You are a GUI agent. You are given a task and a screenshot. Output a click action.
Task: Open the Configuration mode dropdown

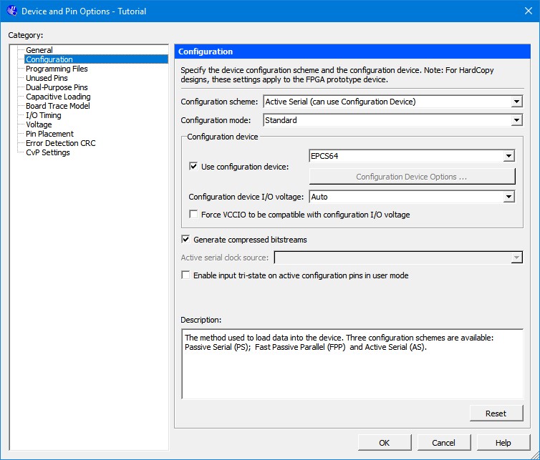[x=516, y=120]
